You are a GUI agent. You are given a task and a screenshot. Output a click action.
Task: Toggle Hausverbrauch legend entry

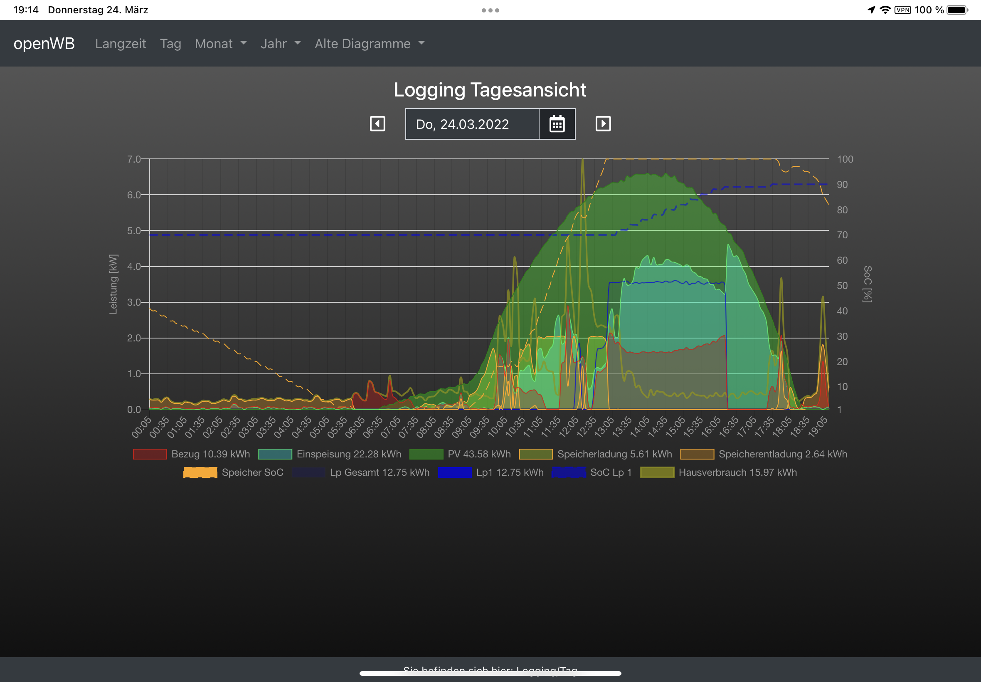(x=657, y=472)
